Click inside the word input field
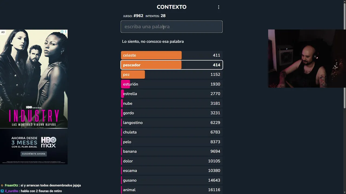The image size is (346, 194). [171, 27]
